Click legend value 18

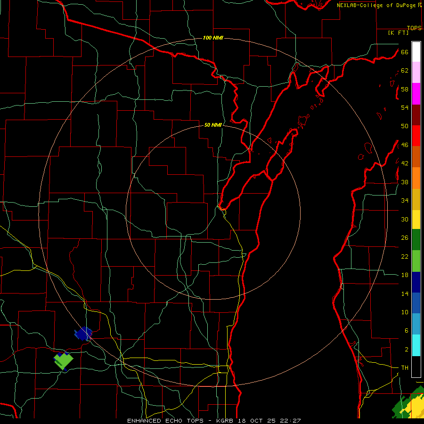click(x=405, y=275)
